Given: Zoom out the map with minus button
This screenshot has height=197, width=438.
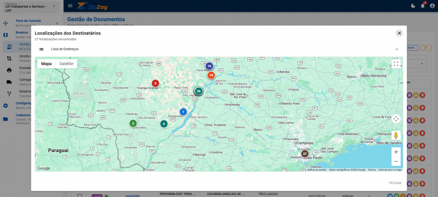Looking at the screenshot, I should coord(396,161).
